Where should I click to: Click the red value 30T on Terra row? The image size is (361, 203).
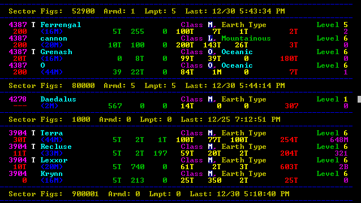pyautogui.click(x=20, y=139)
